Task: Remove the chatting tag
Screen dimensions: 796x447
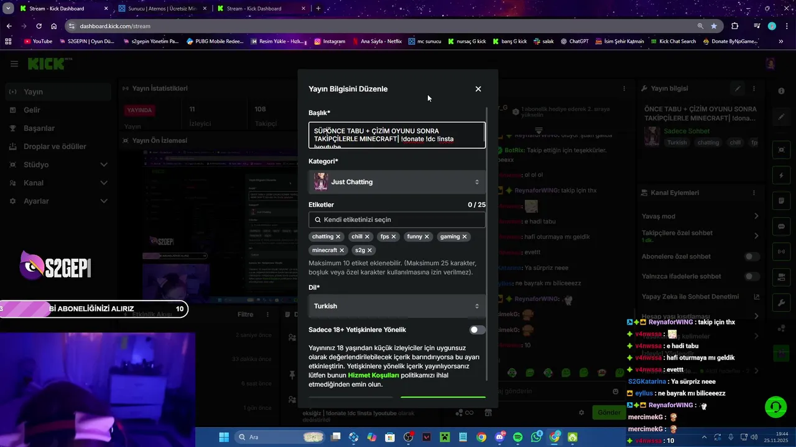Action: pyautogui.click(x=338, y=237)
